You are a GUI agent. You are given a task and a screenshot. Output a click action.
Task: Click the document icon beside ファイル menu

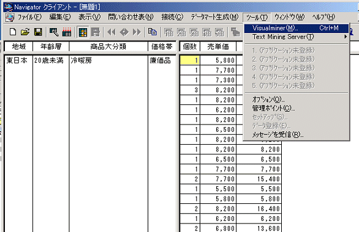tap(10, 18)
